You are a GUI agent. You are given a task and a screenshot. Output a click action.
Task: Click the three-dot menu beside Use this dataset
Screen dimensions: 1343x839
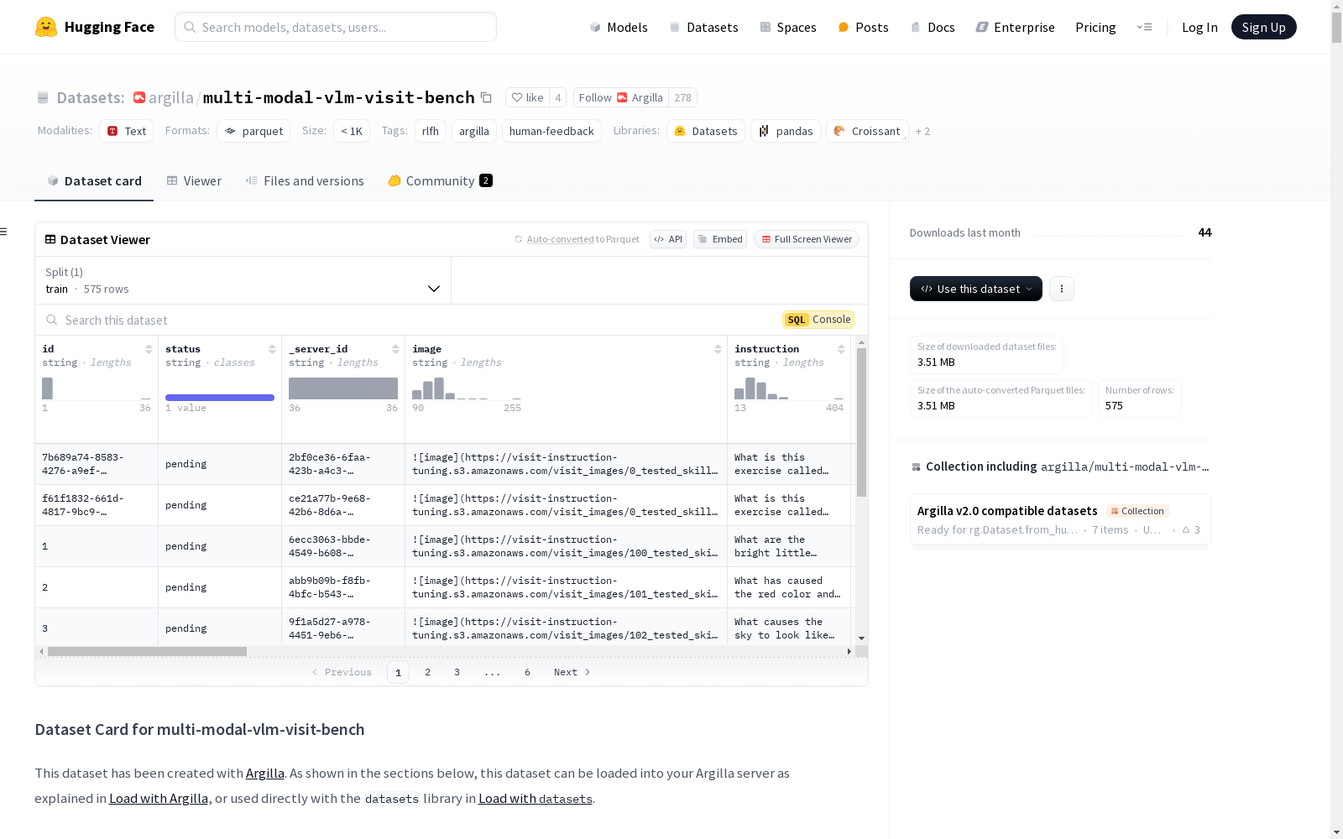coord(1062,289)
